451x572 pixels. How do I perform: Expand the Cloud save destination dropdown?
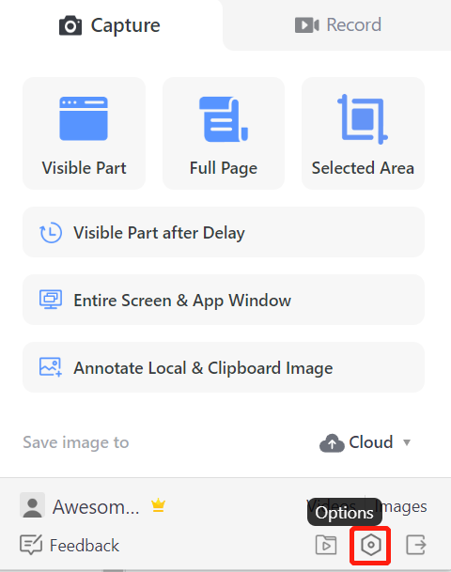tap(365, 442)
